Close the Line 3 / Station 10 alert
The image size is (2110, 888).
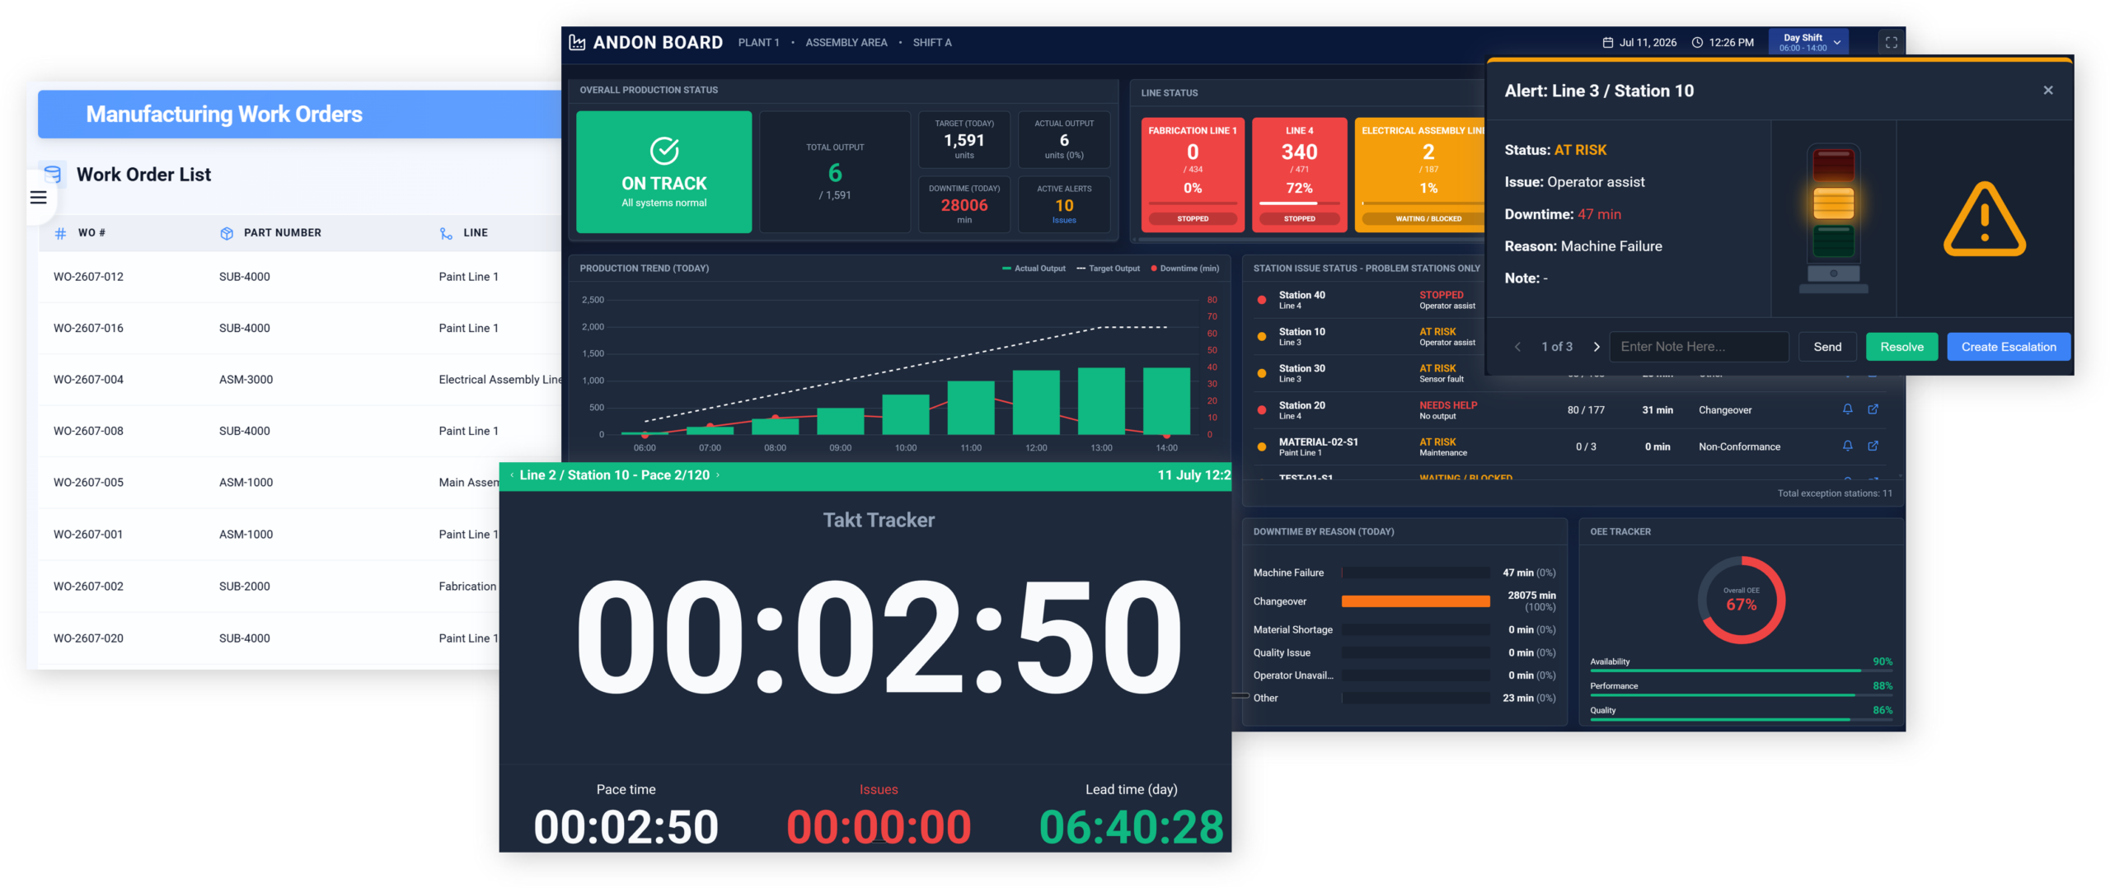2048,91
